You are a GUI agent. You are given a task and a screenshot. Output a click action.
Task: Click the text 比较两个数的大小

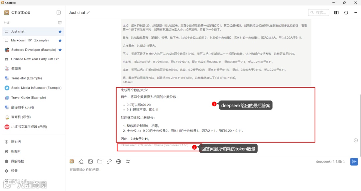(134, 90)
